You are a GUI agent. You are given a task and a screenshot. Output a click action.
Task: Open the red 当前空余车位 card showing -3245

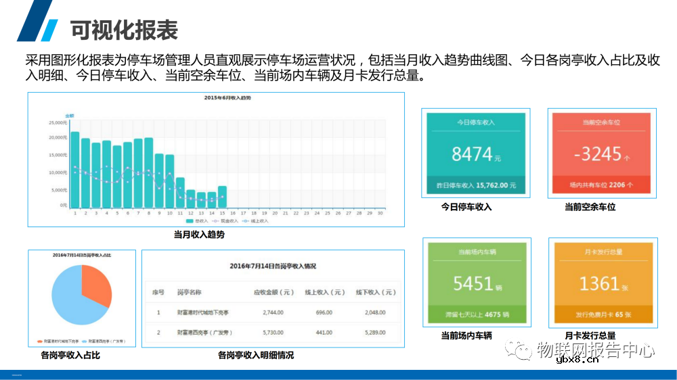click(601, 153)
